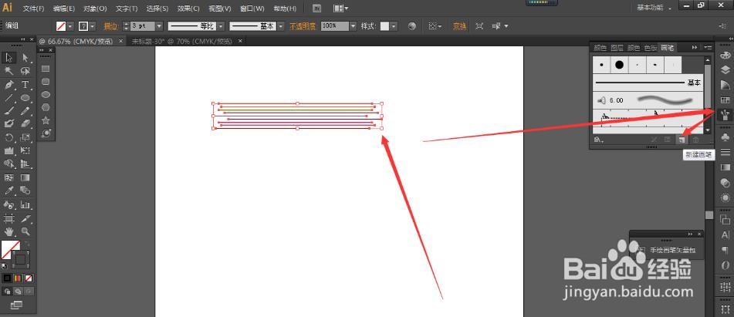The image size is (734, 317).
Task: Select the Magic Wand tool
Action: point(9,71)
